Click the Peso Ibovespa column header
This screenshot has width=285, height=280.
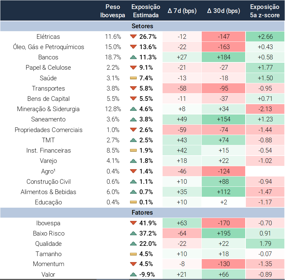tap(113, 11)
